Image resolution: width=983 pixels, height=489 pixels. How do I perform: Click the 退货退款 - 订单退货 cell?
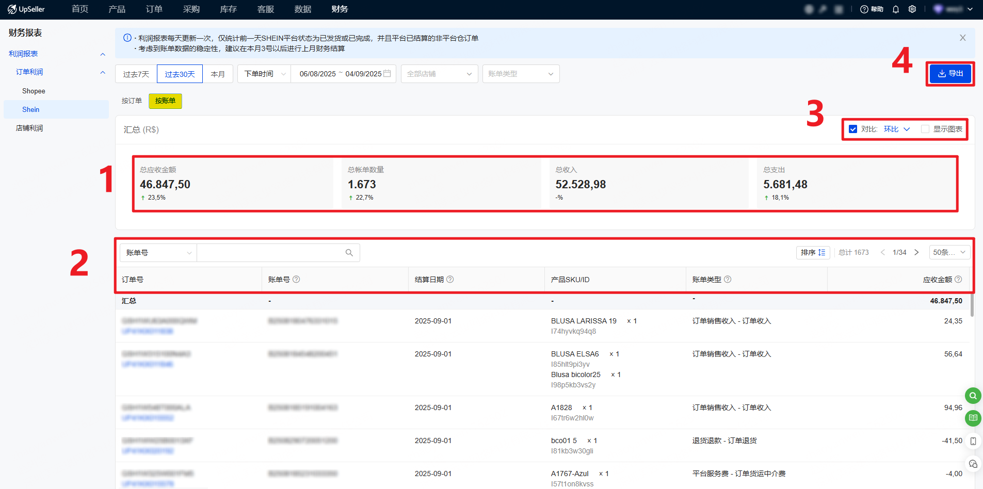tap(724, 441)
